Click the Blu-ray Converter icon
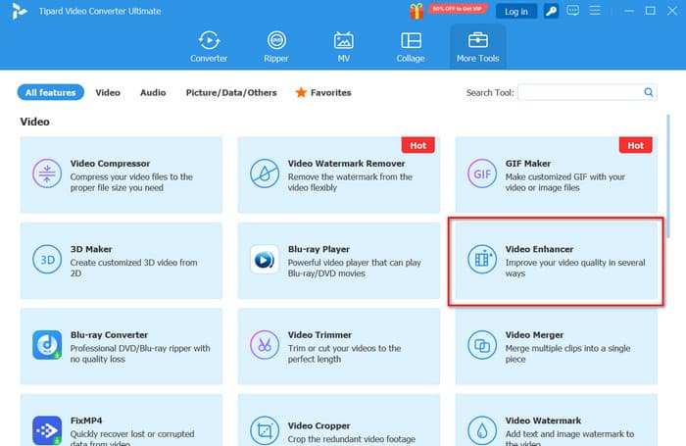686x446 pixels. click(x=47, y=345)
